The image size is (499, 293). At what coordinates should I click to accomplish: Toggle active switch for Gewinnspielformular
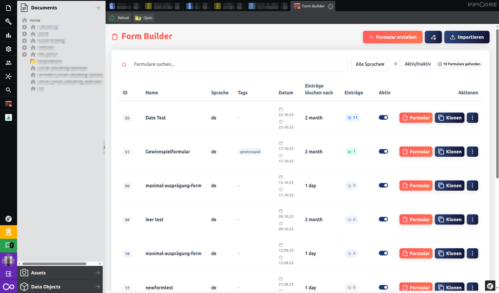click(x=383, y=151)
